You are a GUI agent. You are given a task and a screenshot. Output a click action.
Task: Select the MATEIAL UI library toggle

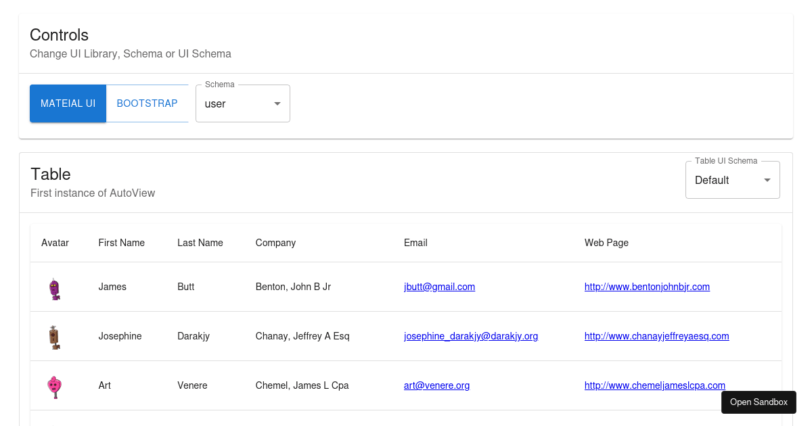[68, 103]
